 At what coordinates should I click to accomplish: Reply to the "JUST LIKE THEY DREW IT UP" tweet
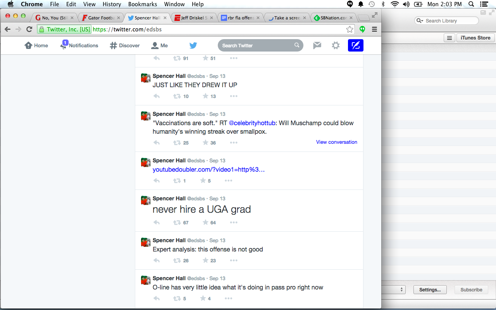click(157, 96)
